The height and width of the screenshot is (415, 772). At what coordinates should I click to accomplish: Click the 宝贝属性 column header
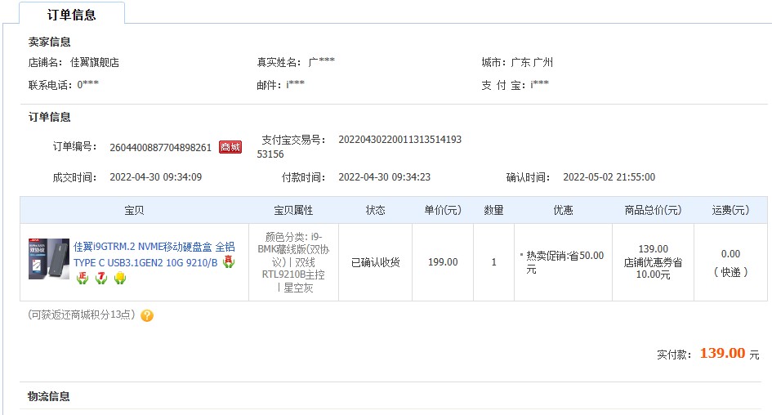point(293,210)
